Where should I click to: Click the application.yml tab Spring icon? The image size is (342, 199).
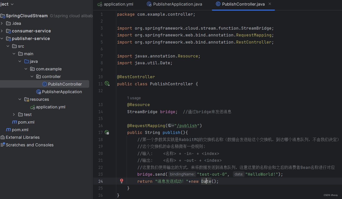100,4
